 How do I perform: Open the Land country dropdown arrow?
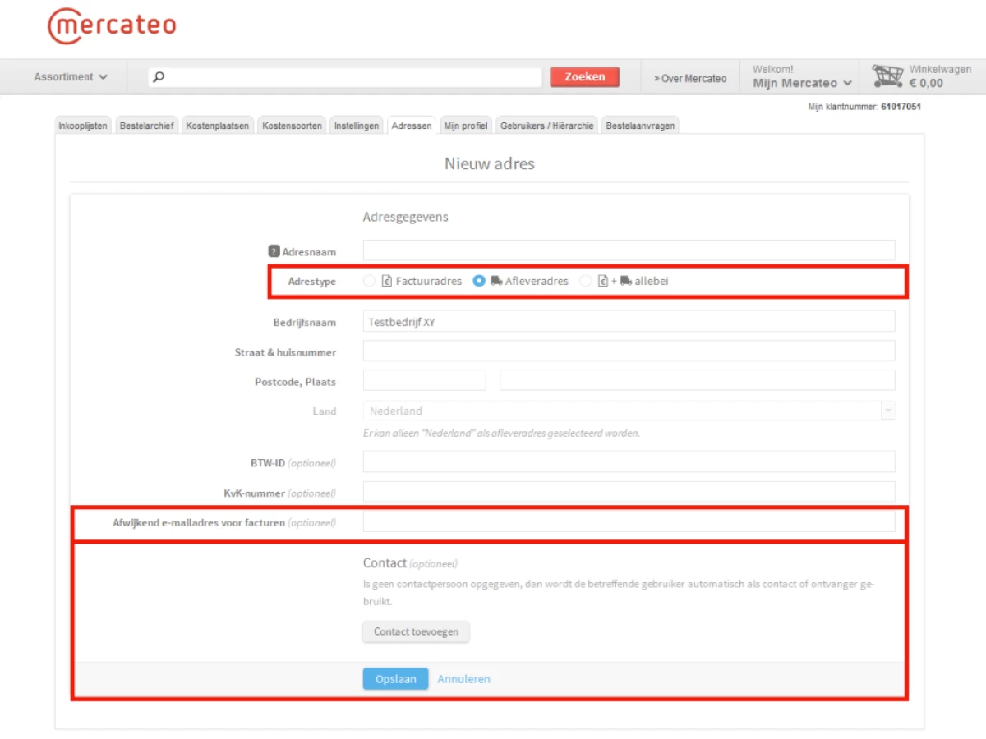[887, 411]
